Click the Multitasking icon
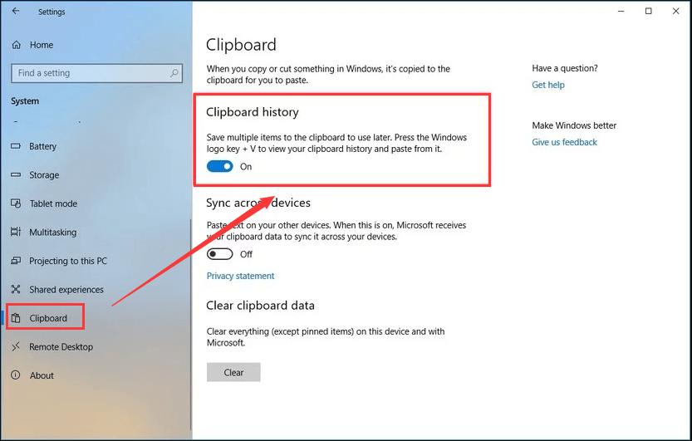Image resolution: width=692 pixels, height=441 pixels. 16,232
